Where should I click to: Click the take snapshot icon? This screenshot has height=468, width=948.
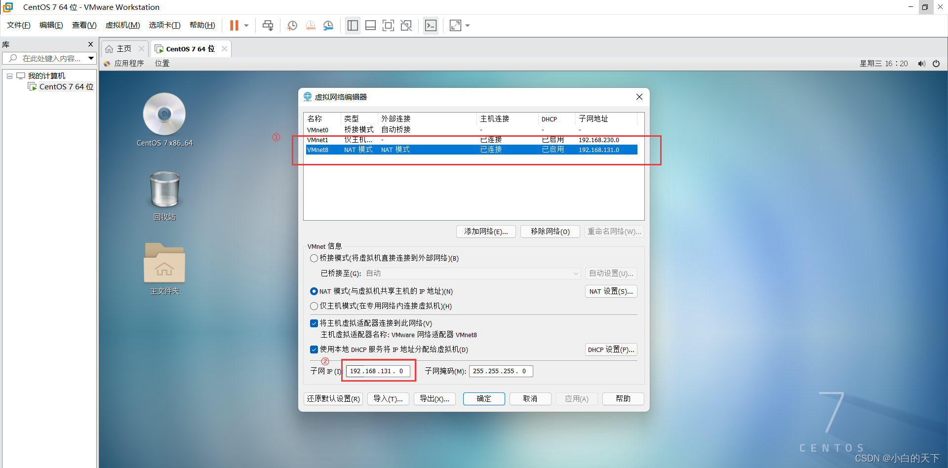click(292, 25)
